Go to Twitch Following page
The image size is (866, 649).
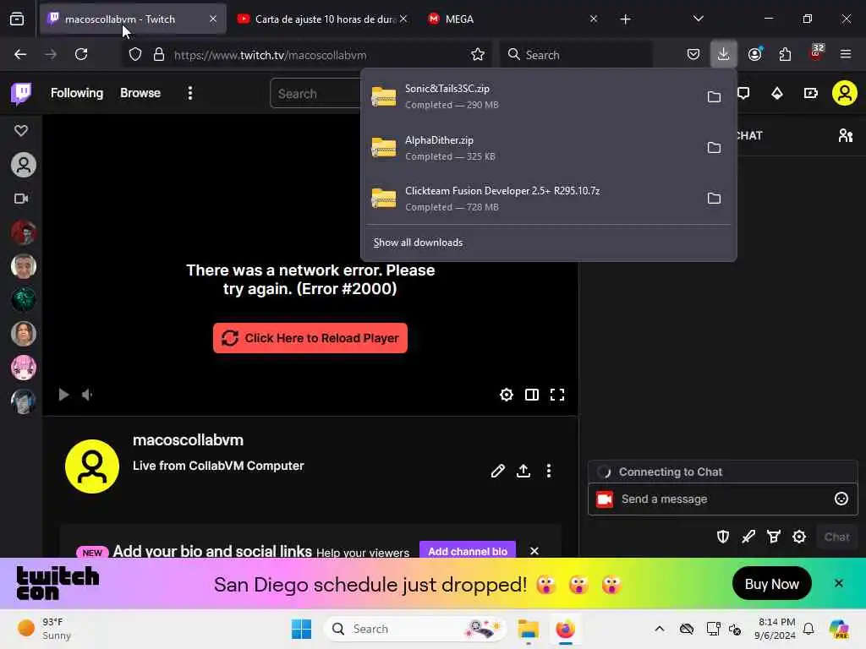pos(77,93)
